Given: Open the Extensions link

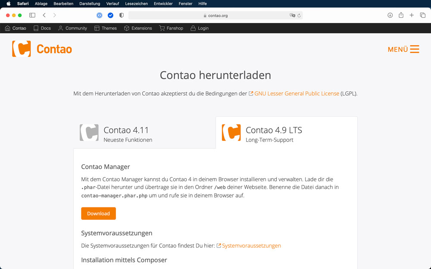Looking at the screenshot, I should click(138, 28).
